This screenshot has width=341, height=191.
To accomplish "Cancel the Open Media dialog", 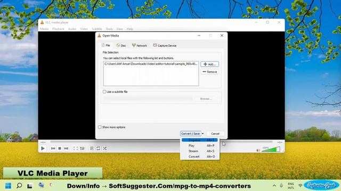I will (x=215, y=134).
